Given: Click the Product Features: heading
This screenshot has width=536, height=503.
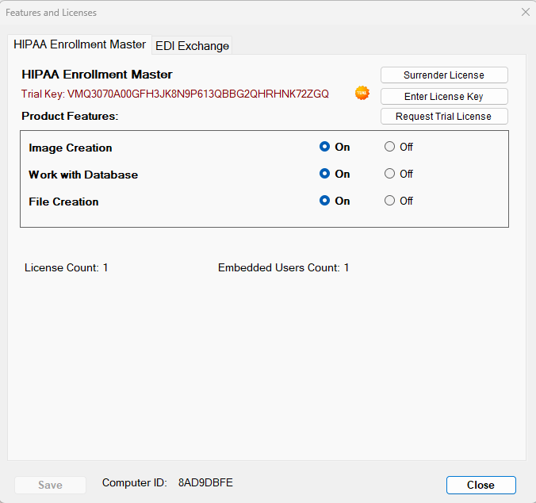Looking at the screenshot, I should (x=70, y=117).
